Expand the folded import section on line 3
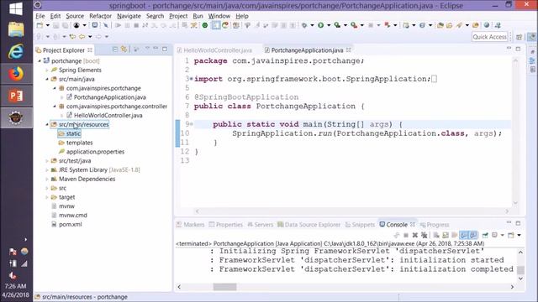This screenshot has height=302, width=538. (x=191, y=79)
